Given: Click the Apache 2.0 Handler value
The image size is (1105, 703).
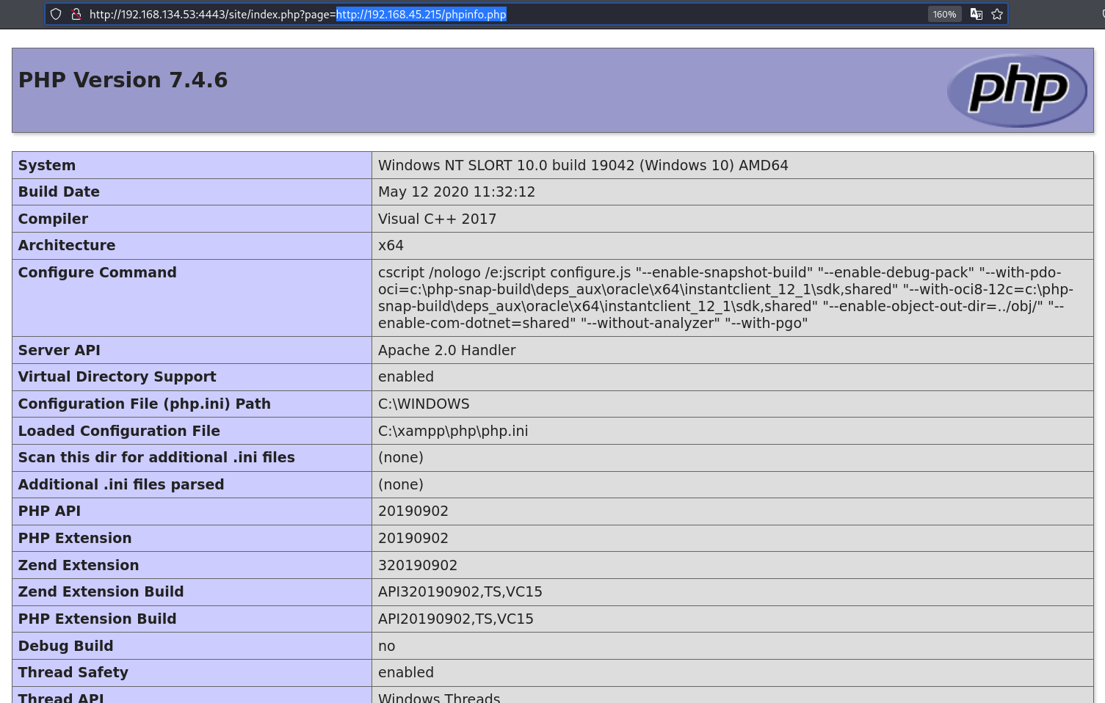Looking at the screenshot, I should click(x=447, y=350).
